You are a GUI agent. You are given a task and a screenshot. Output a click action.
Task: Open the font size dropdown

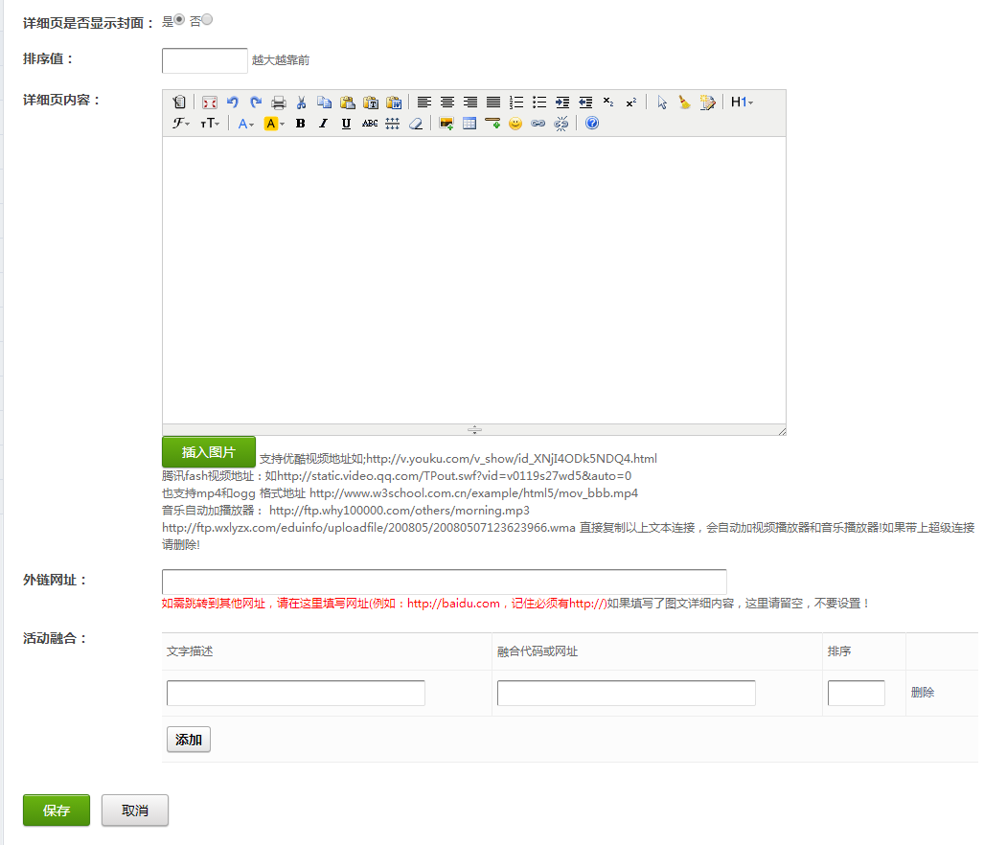click(x=210, y=124)
